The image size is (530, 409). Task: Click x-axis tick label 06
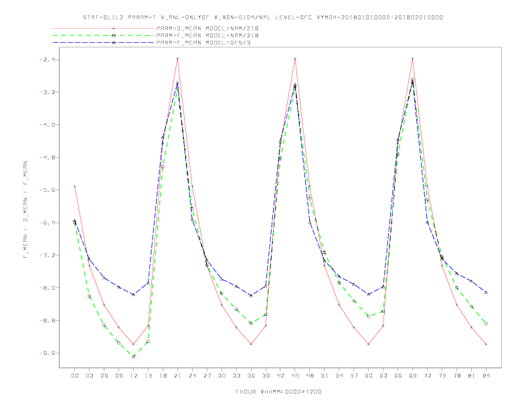pyautogui.click(x=104, y=376)
